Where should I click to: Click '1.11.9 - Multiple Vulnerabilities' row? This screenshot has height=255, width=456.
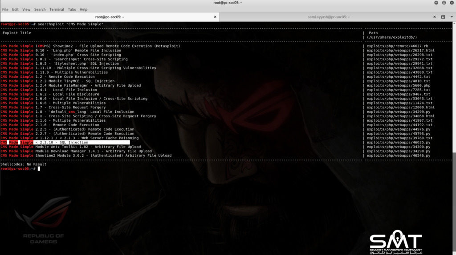coord(54,72)
